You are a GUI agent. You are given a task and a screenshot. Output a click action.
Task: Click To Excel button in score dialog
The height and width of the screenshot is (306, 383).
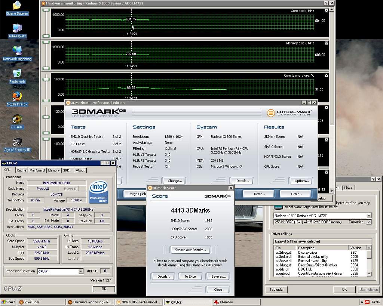point(190,276)
